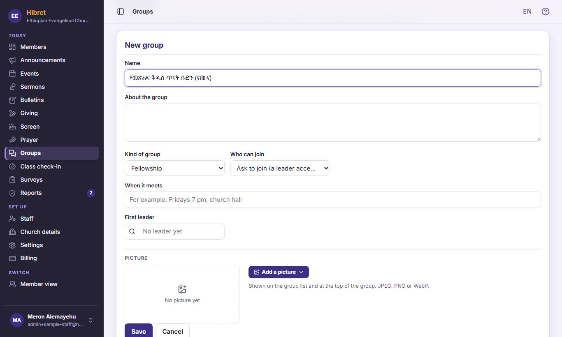562x337 pixels.
Task: Click the Staff people icon
Action: click(12, 219)
